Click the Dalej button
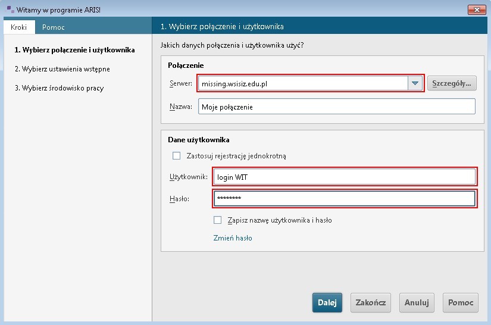The height and width of the screenshot is (325, 491). (327, 302)
